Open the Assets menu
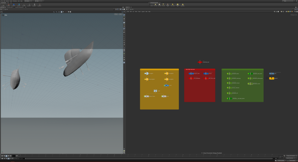The image size is (298, 162). pyautogui.click(x=11, y=1)
